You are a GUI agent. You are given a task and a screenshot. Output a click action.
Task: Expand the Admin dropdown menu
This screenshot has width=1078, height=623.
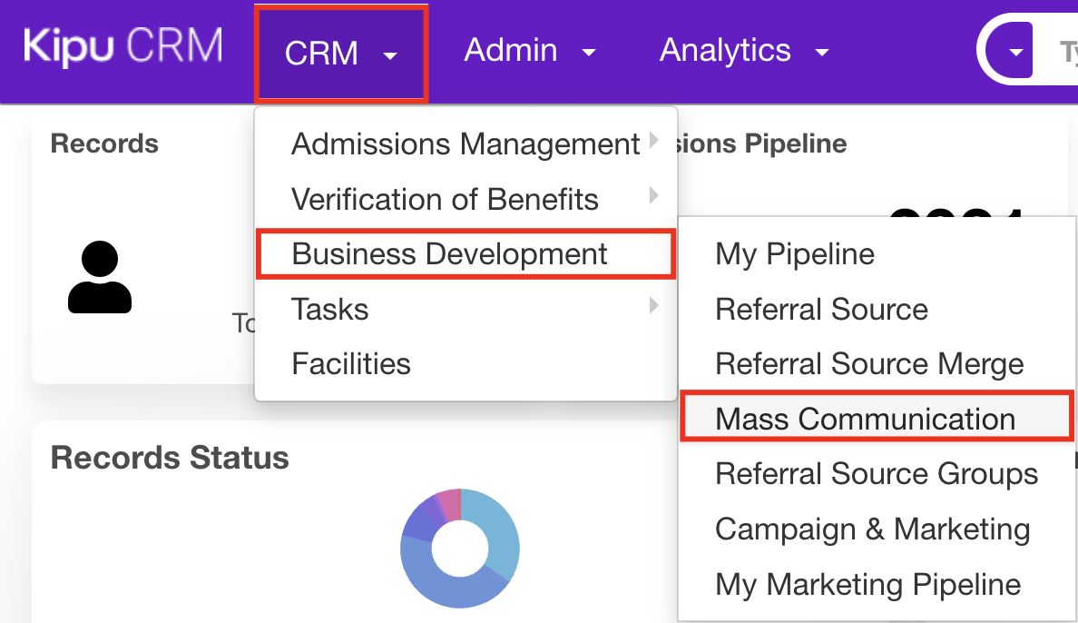click(x=530, y=51)
